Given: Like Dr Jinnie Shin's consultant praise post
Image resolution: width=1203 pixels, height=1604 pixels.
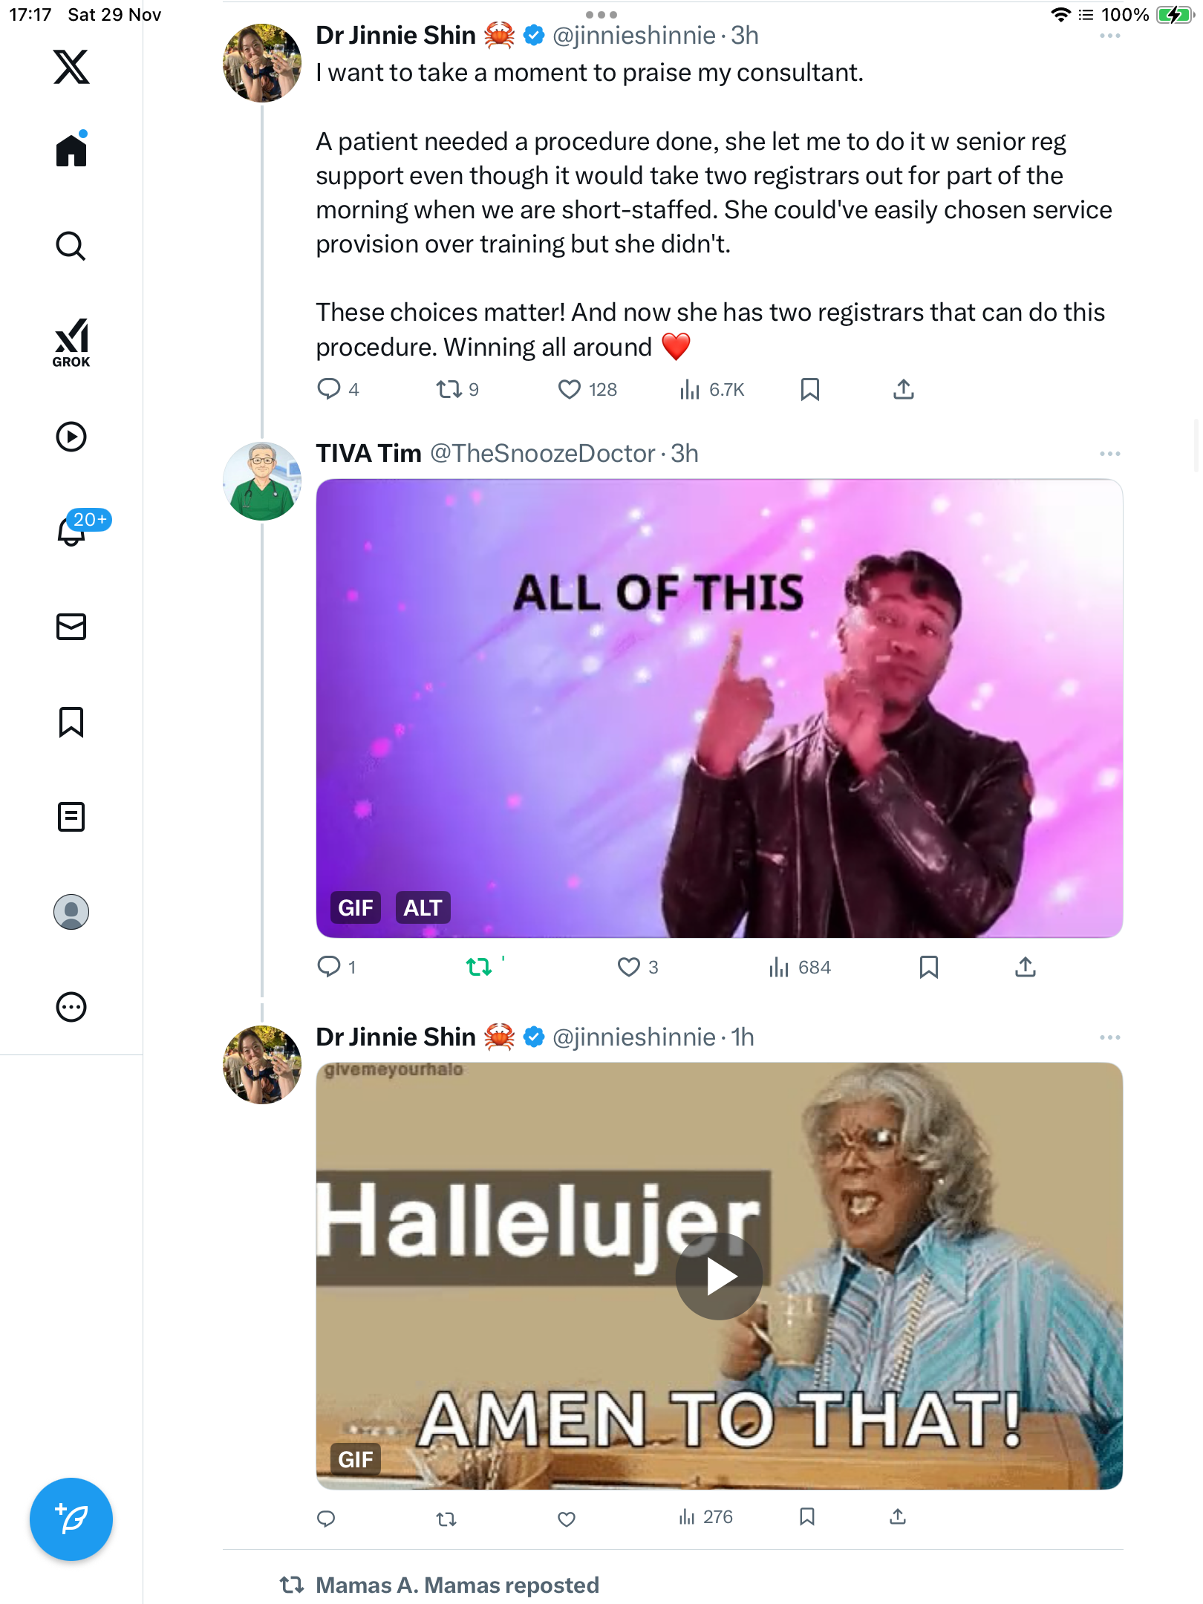Looking at the screenshot, I should point(569,389).
